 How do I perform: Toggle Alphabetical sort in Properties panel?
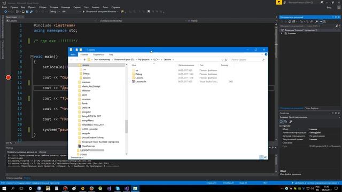coord(285,122)
